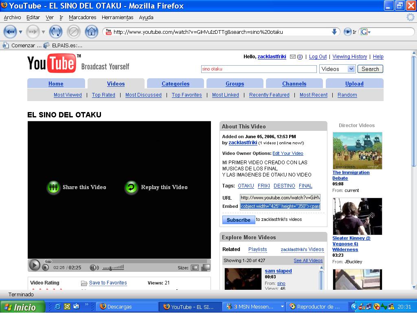Click the OTAKU tag
This screenshot has height=313, width=417.
tap(246, 186)
